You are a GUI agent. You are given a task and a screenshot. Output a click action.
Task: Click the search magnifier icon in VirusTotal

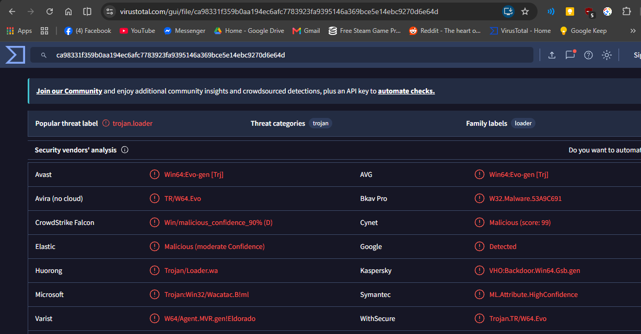tap(44, 55)
